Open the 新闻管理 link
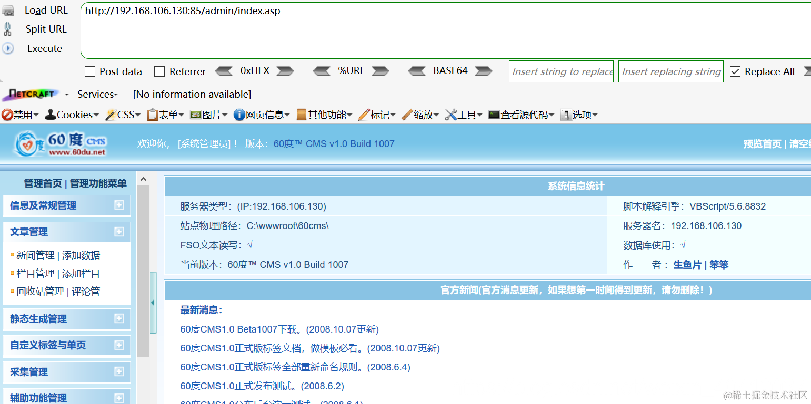 click(x=35, y=255)
